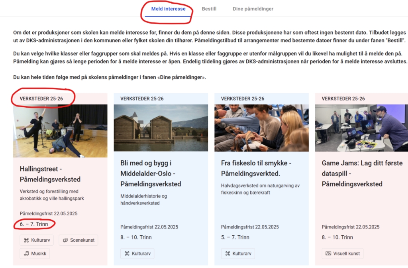Click paragraph starting Du kan velge hvilke klasser
Screen dimensions: 408x268
[x=210, y=57]
